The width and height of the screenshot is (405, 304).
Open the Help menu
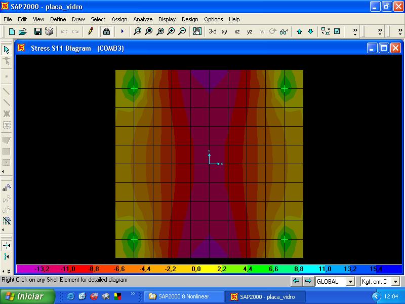coord(234,19)
